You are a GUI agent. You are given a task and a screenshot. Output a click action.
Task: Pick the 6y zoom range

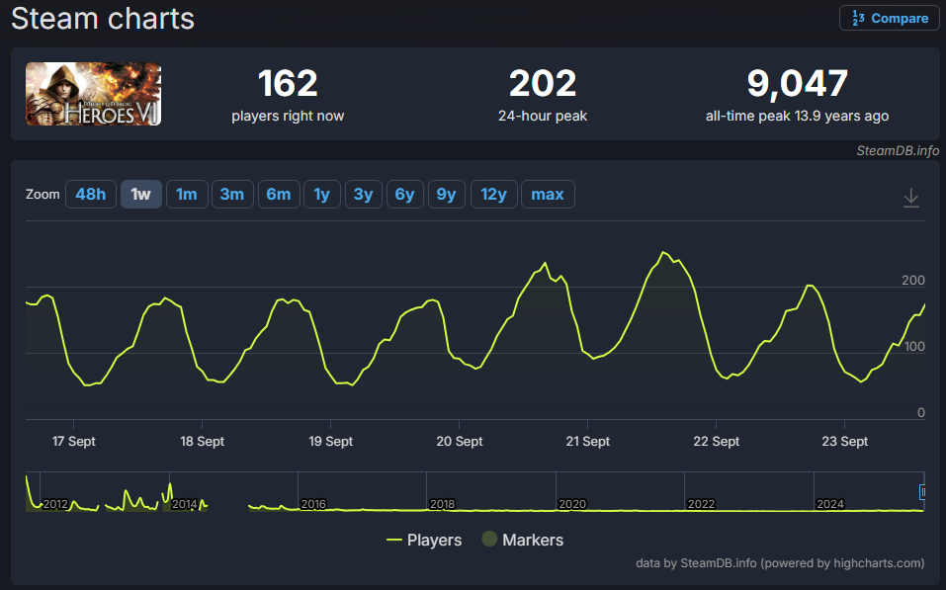click(x=405, y=195)
